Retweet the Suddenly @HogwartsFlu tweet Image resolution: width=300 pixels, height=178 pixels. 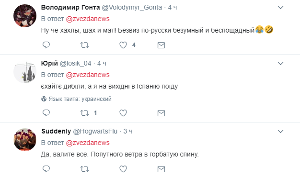[x=84, y=169]
